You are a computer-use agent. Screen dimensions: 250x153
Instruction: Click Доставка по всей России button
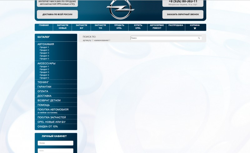[57, 14]
